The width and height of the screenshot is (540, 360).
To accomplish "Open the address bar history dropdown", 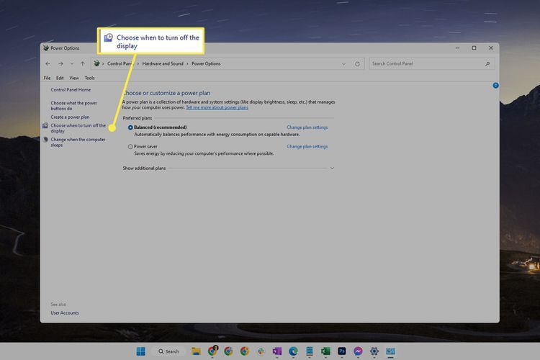I will tap(345, 63).
